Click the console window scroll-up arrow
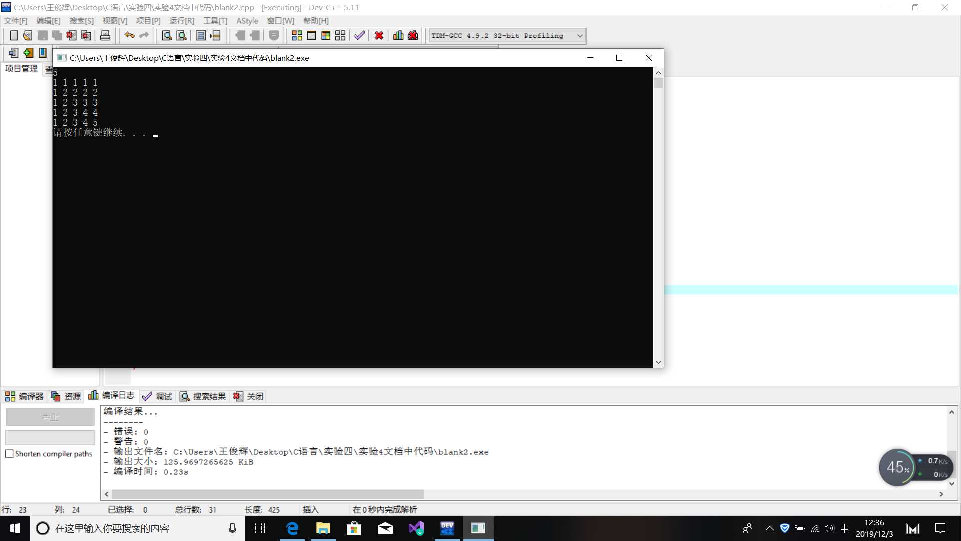Screen dimensions: 961x541 pyautogui.click(x=659, y=73)
